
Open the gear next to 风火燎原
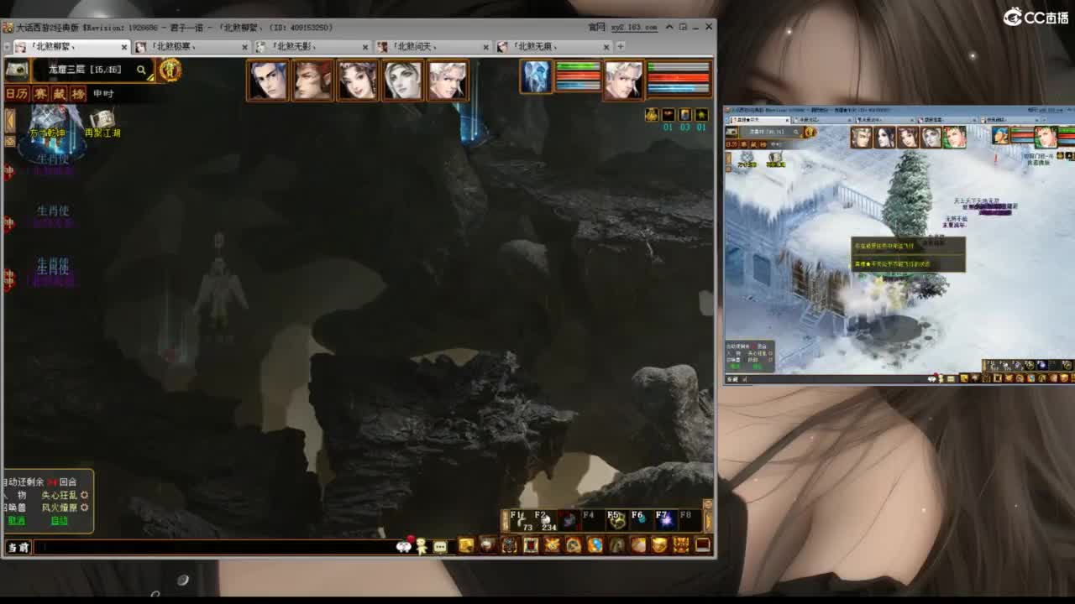[84, 508]
